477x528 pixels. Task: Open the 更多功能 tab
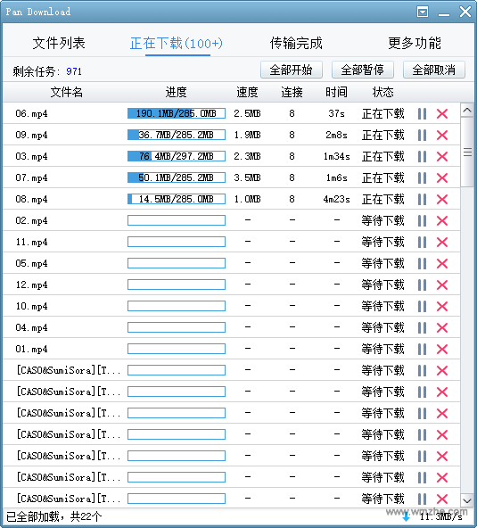tap(415, 43)
